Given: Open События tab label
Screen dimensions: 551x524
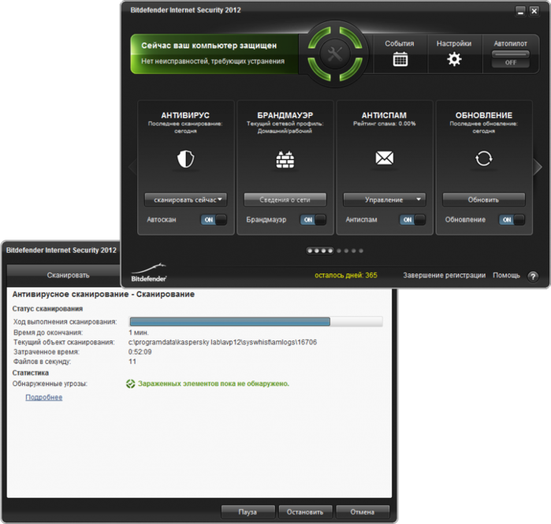Looking at the screenshot, I should click(x=400, y=43).
